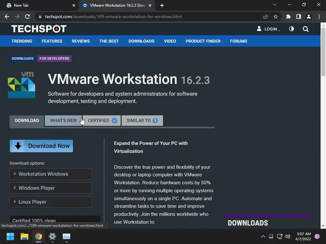
Task: Open File Explorer from the taskbar
Action: 24,236
